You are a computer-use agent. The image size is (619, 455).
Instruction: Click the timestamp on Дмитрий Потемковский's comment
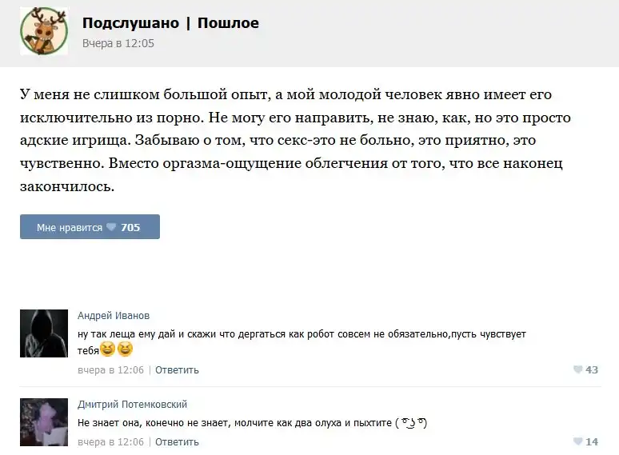[x=110, y=441]
